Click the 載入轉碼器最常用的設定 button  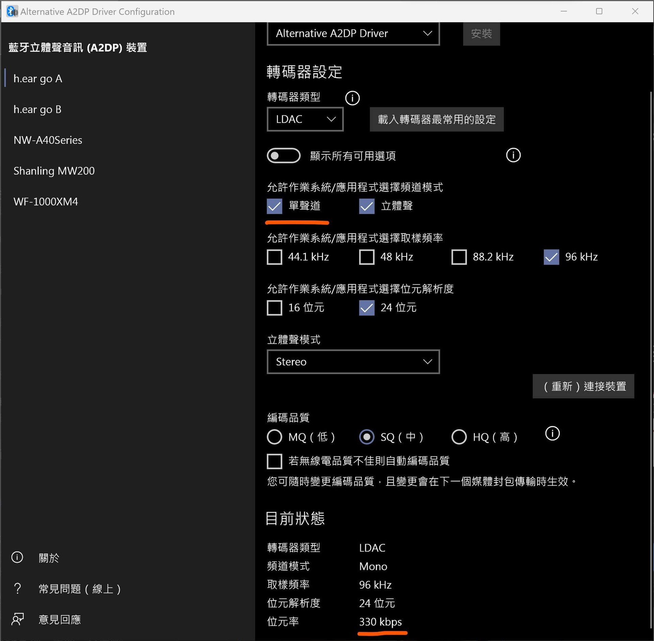click(x=436, y=120)
